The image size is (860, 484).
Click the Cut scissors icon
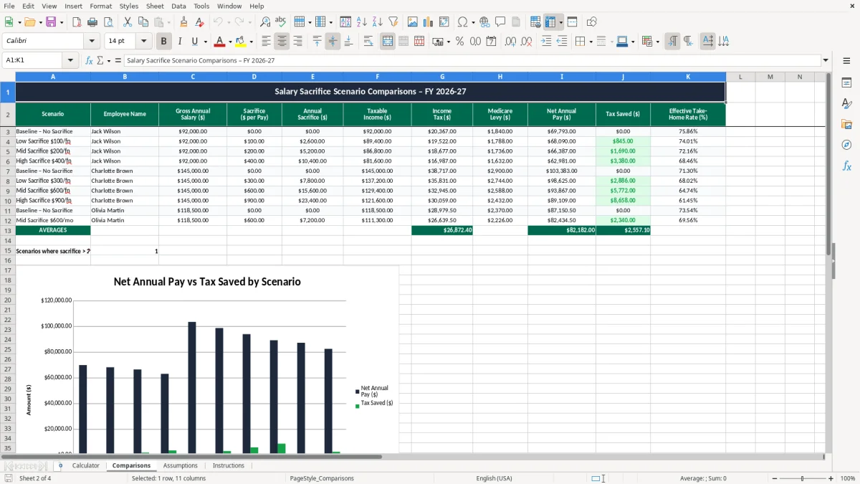(x=127, y=22)
